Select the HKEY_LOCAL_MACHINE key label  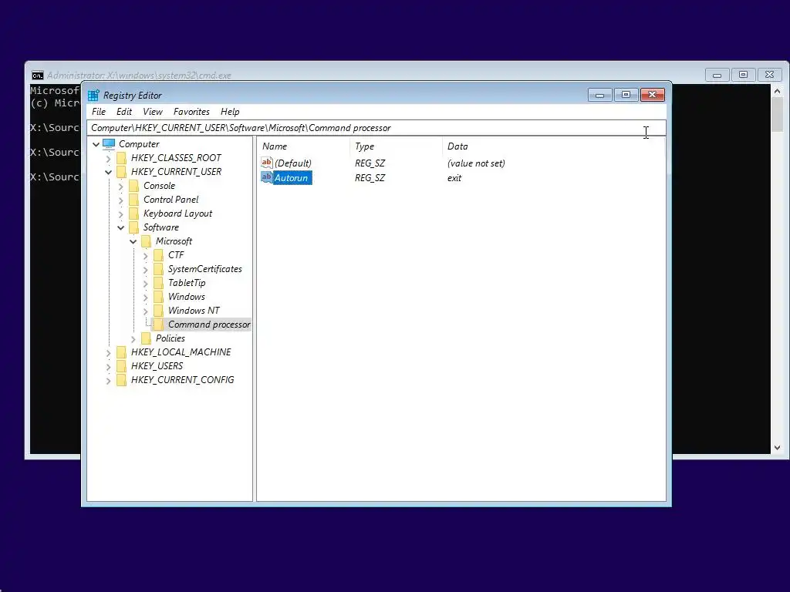[181, 351]
